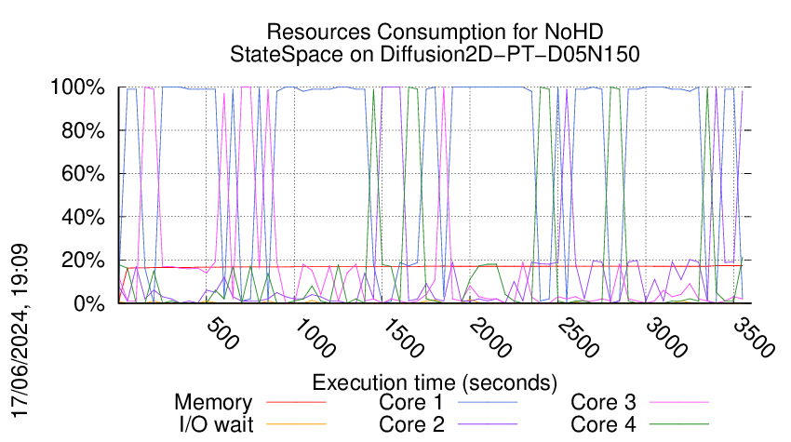Screen dimensions: 791x442
Task: Click the 'Core 2' legend label
Action: pos(411,424)
